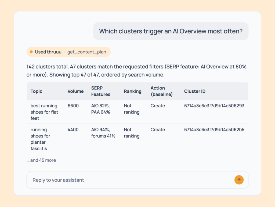Focus the Reply to your assistant field
This screenshot has width=275, height=207.
tap(137, 180)
